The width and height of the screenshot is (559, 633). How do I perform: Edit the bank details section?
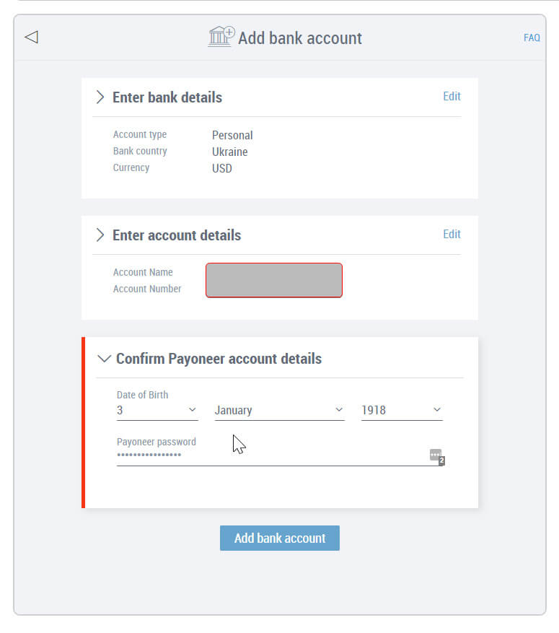coord(452,97)
